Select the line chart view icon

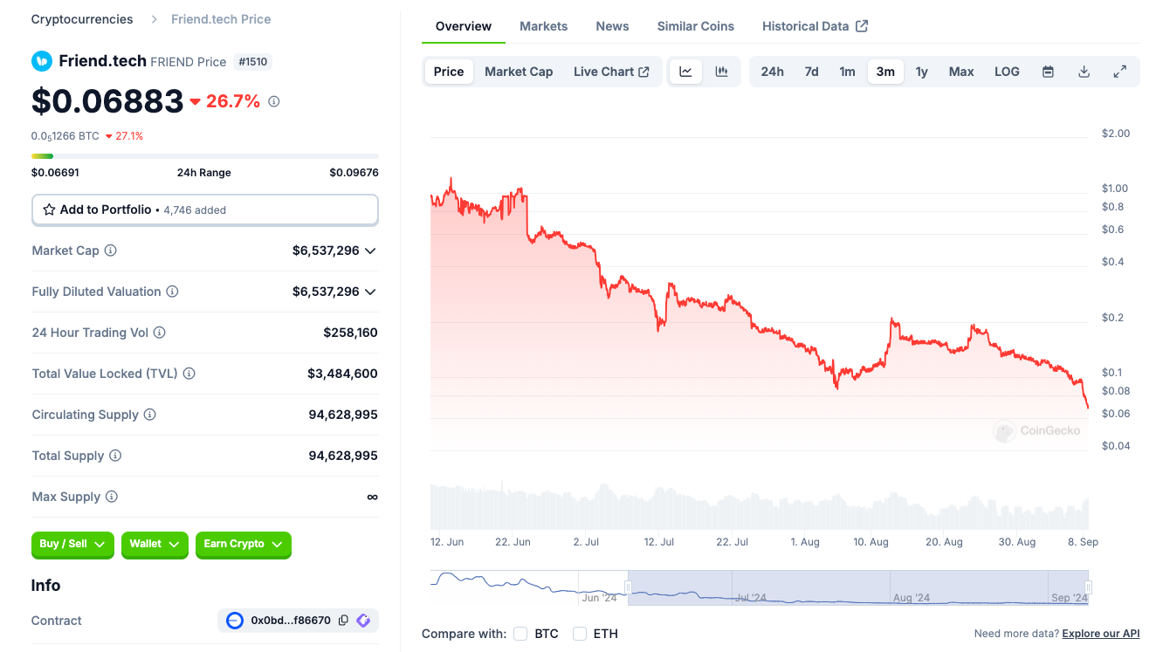[x=685, y=72]
